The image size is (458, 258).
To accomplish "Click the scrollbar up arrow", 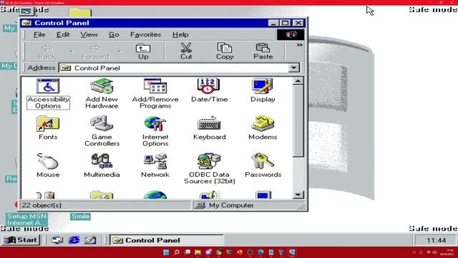I will click(298, 81).
